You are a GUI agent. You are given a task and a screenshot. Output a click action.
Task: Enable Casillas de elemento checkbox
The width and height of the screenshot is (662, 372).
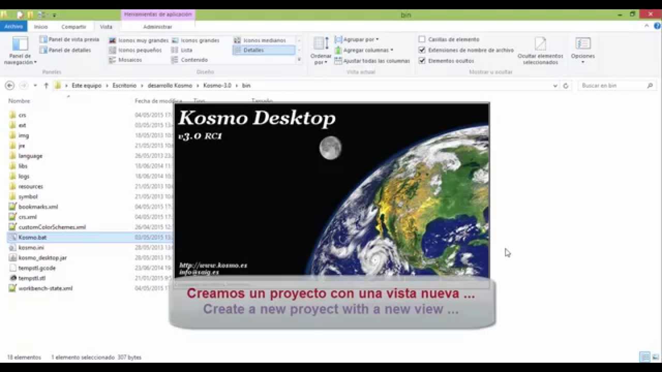(x=422, y=39)
